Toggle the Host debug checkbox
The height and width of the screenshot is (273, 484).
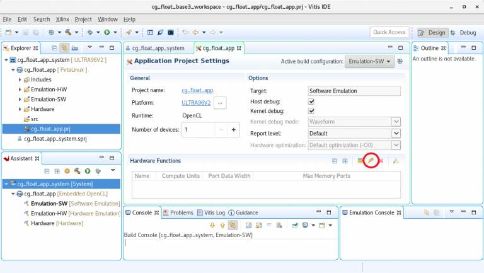point(311,102)
